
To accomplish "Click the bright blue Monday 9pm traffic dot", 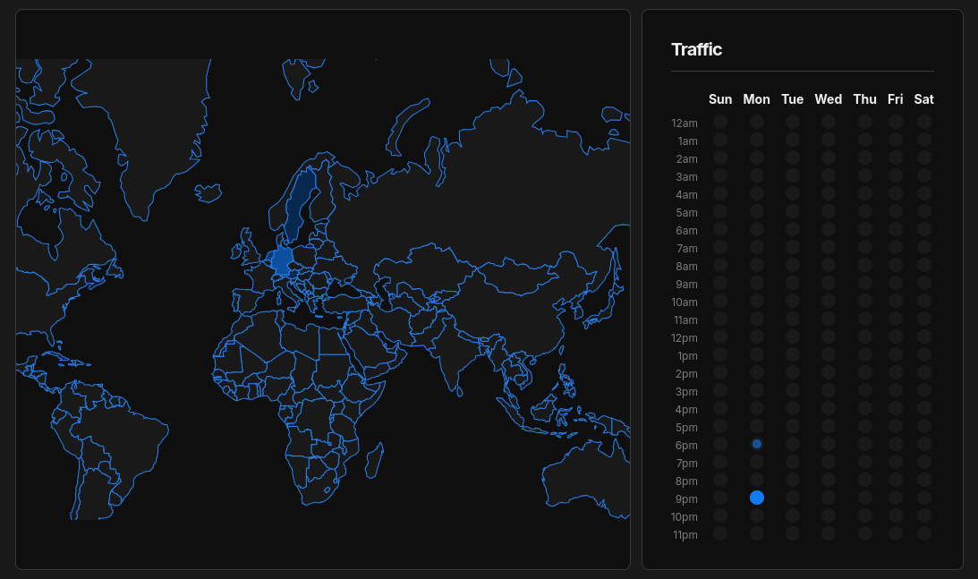I will coord(757,498).
